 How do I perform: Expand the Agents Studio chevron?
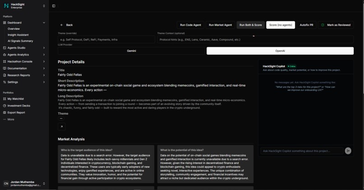pyautogui.click(x=44, y=48)
